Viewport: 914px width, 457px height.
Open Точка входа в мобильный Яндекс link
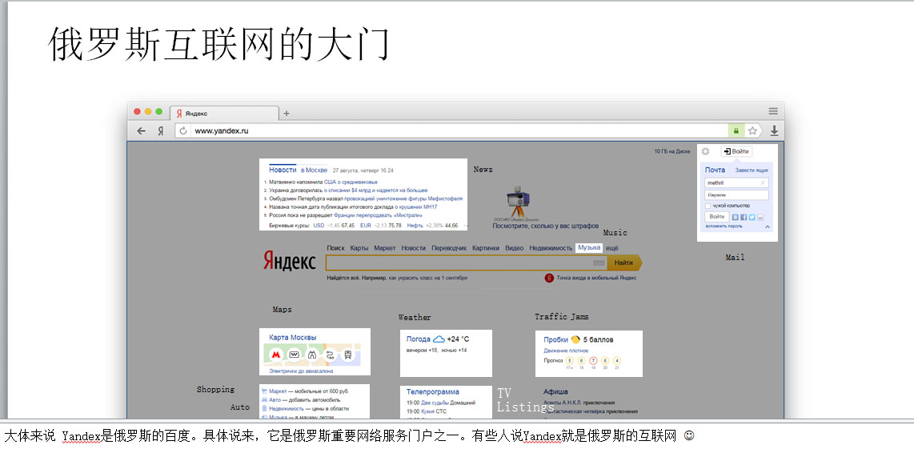click(x=596, y=278)
